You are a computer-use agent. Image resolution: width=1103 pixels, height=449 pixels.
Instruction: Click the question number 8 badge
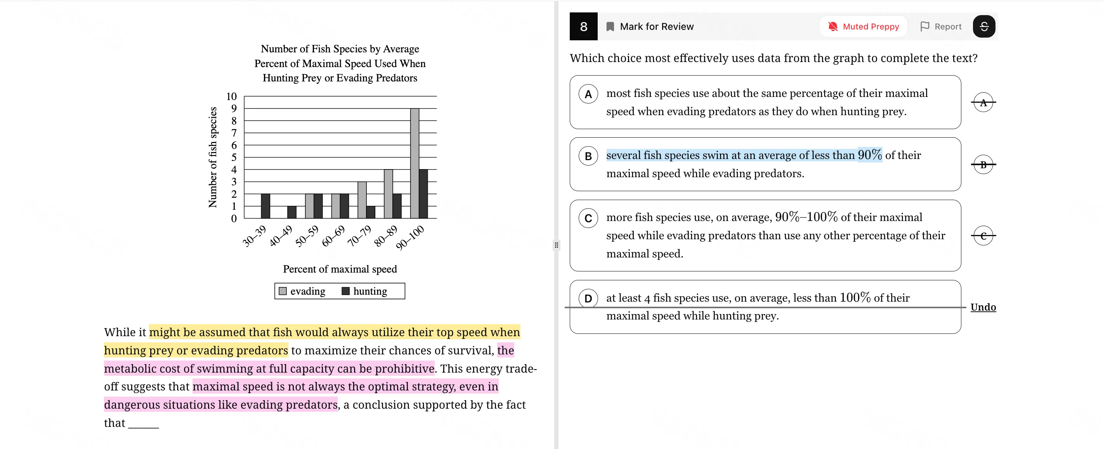583,26
